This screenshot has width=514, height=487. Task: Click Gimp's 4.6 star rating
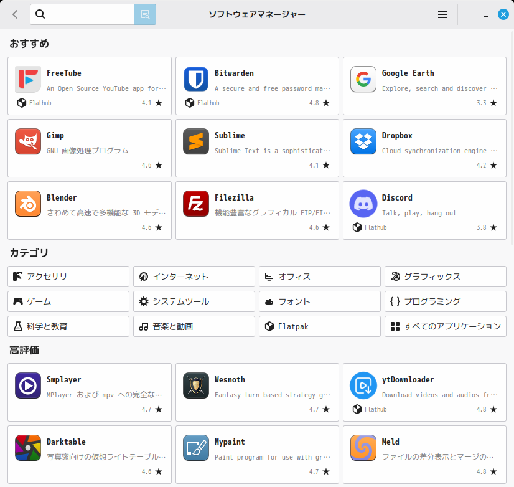pos(152,165)
